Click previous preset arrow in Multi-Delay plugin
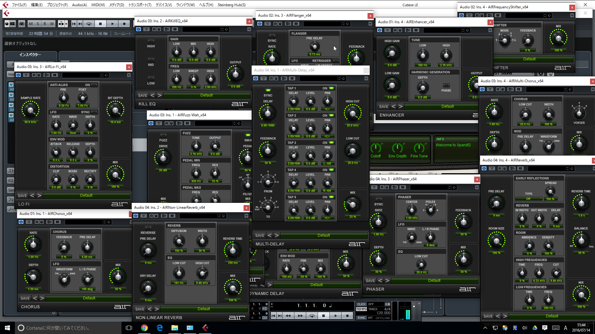Viewport: 595px width, 334px height. tap(270, 235)
